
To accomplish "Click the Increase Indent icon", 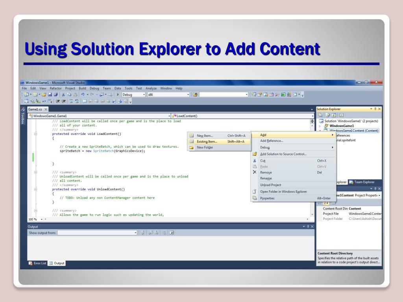I will (x=63, y=101).
